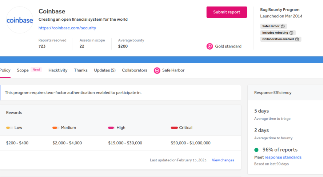Open the response standards link
The height and width of the screenshot is (177, 323).
(283, 157)
